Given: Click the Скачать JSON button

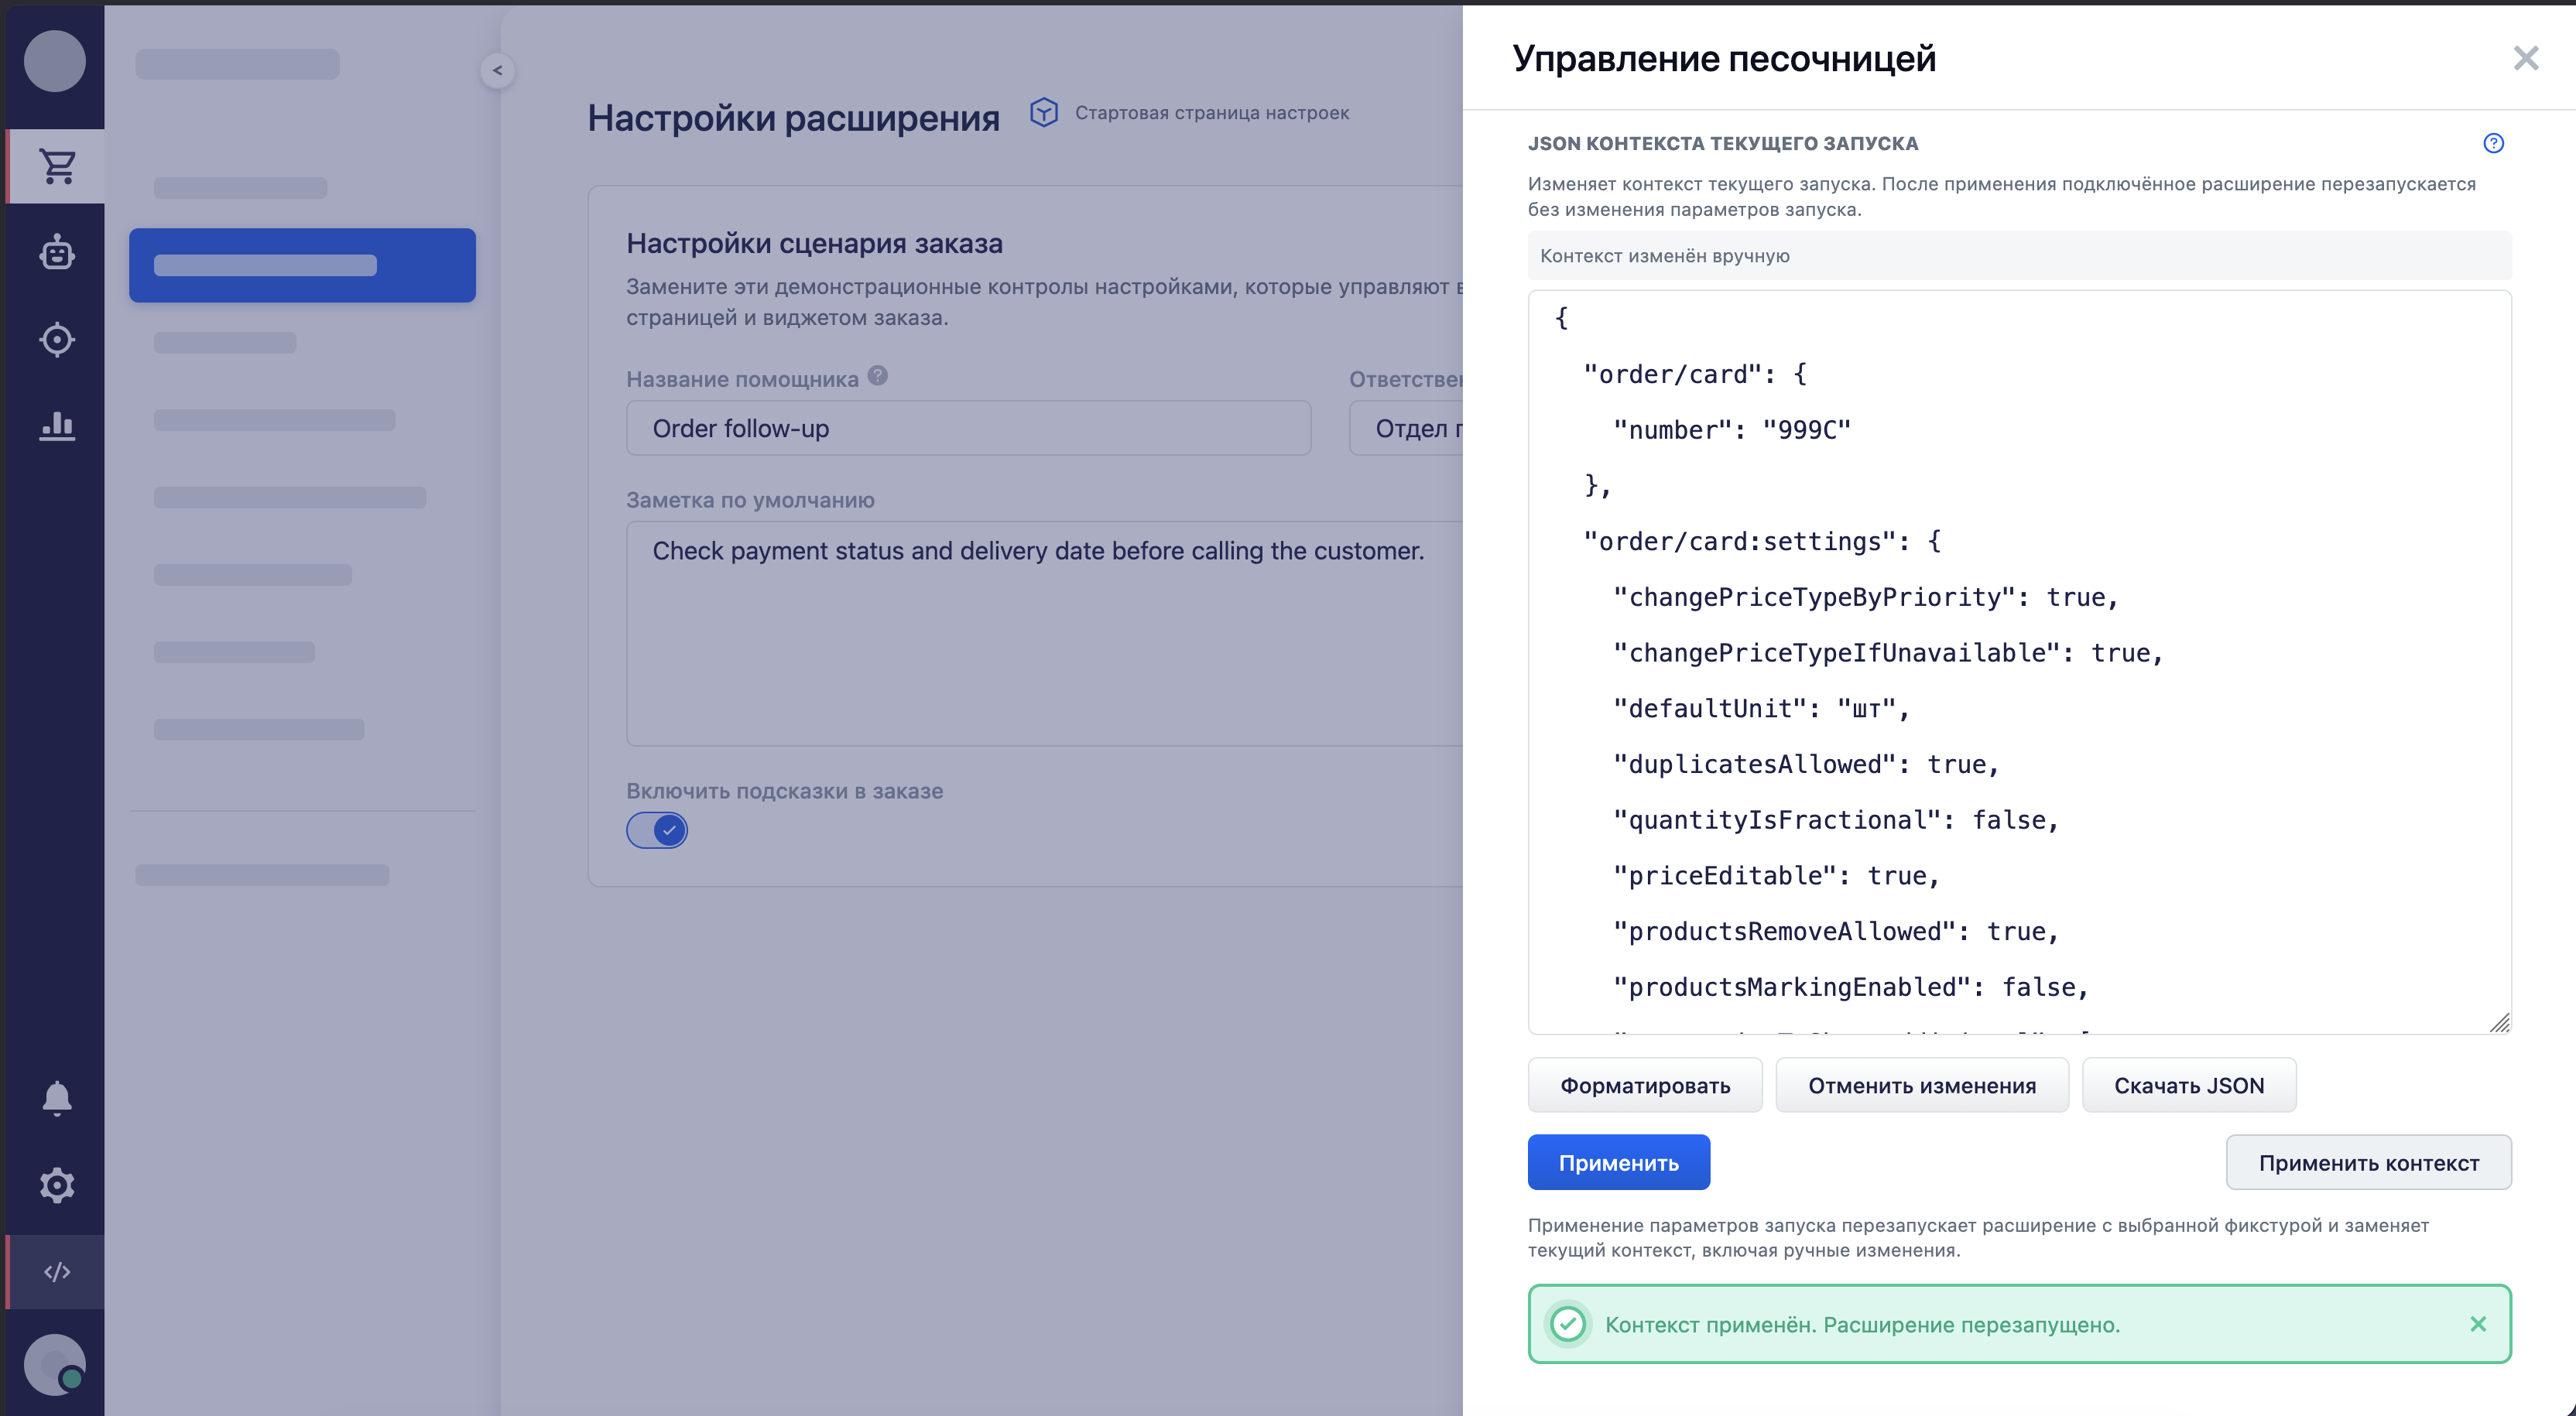Looking at the screenshot, I should pos(2189,1085).
